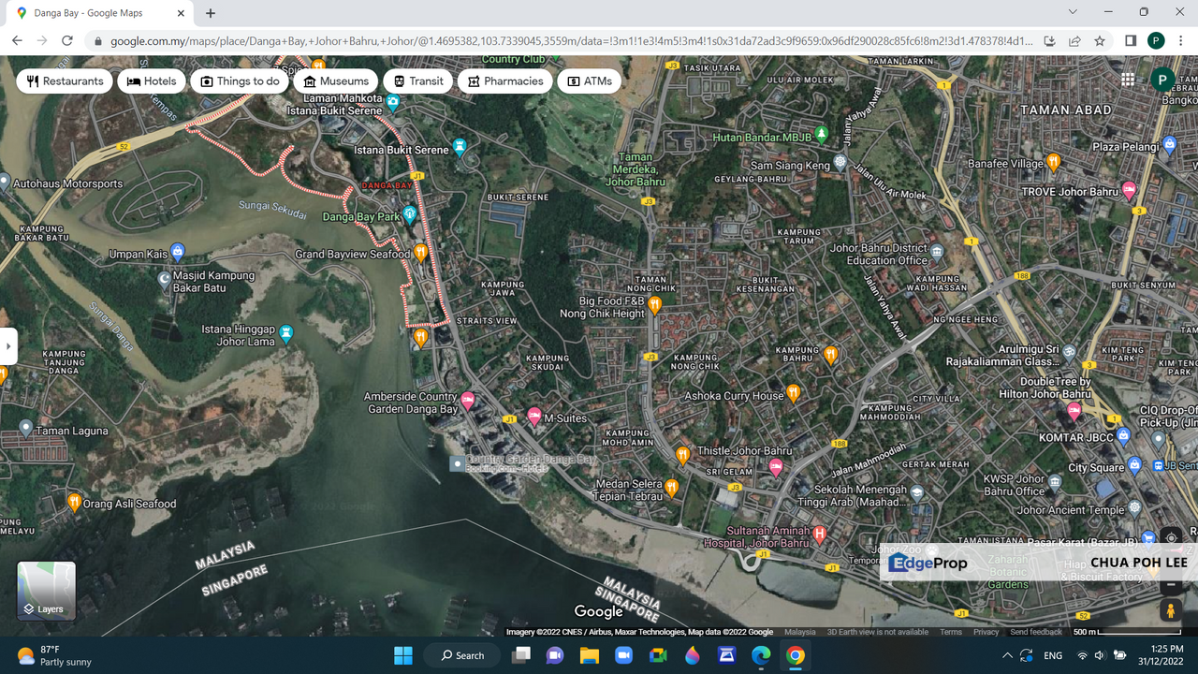Viewport: 1198px width, 674px height.
Task: Select the KOMTAR JBCC shopping pin
Action: (1124, 436)
